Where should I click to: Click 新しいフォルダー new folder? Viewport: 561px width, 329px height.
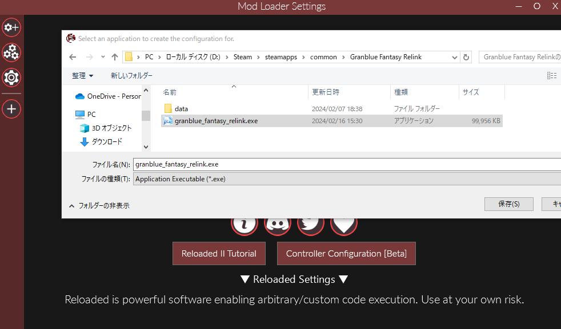click(131, 76)
